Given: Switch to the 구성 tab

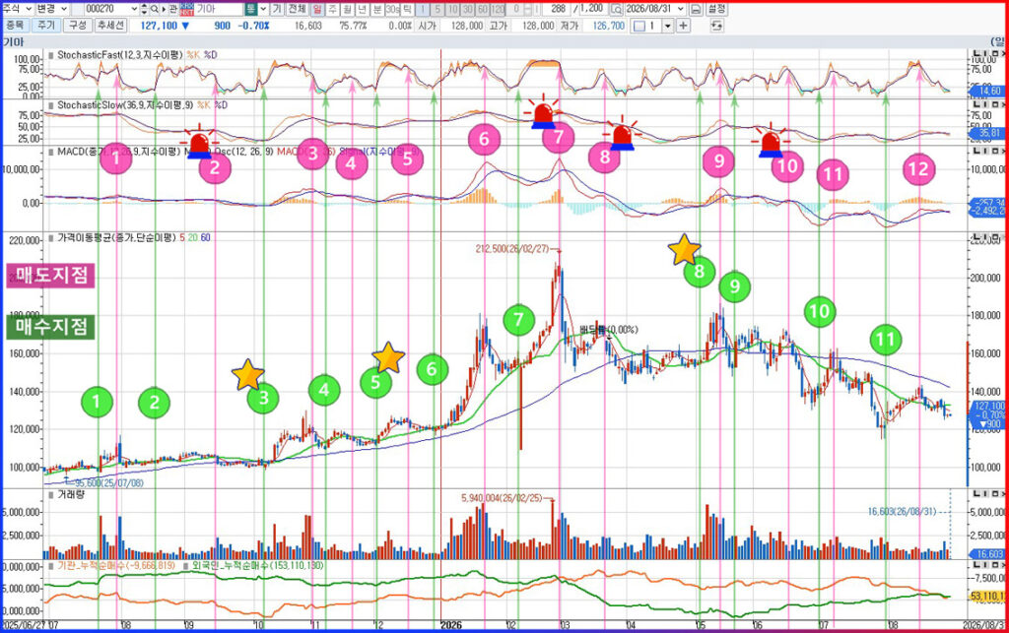Looking at the screenshot, I should (77, 26).
